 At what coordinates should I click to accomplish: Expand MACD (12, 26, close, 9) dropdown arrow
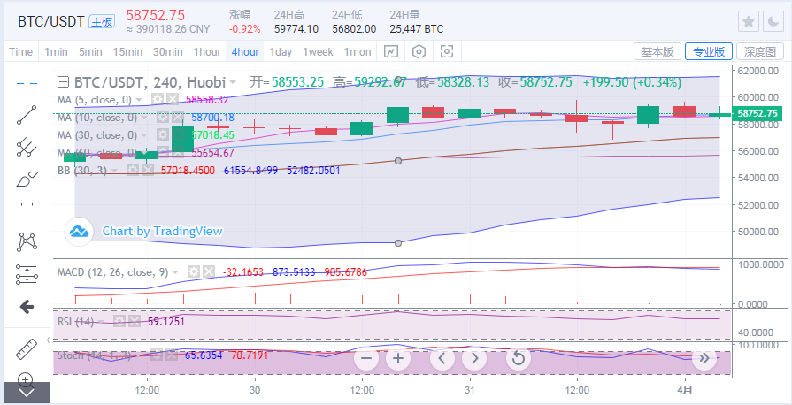tap(177, 272)
